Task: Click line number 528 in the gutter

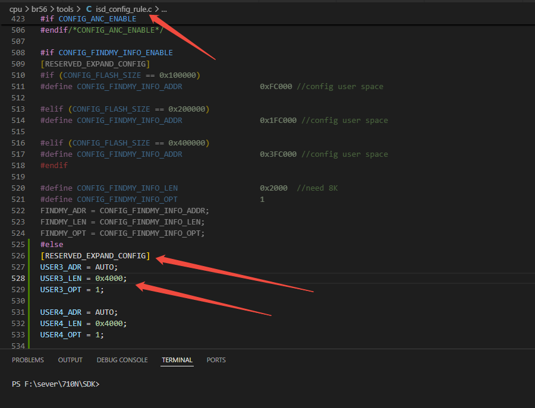Action: (x=18, y=278)
